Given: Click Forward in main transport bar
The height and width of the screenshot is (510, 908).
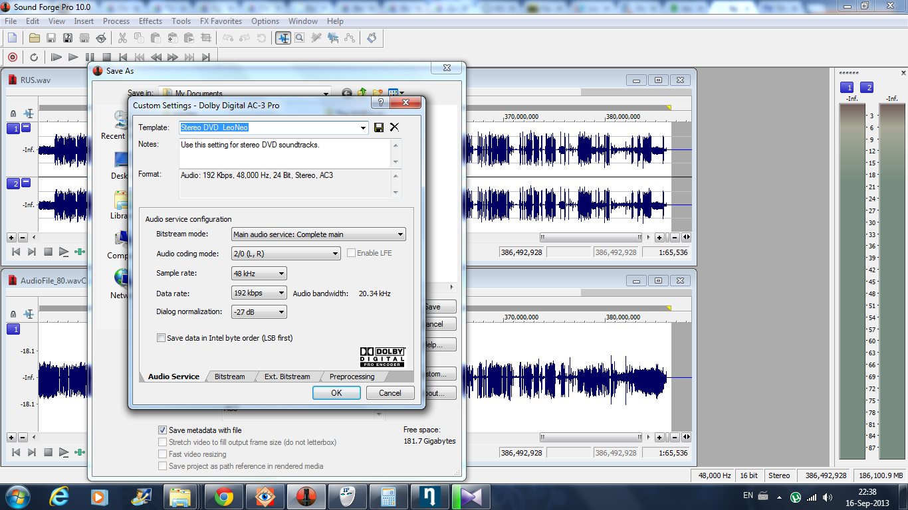Looking at the screenshot, I should point(173,57).
